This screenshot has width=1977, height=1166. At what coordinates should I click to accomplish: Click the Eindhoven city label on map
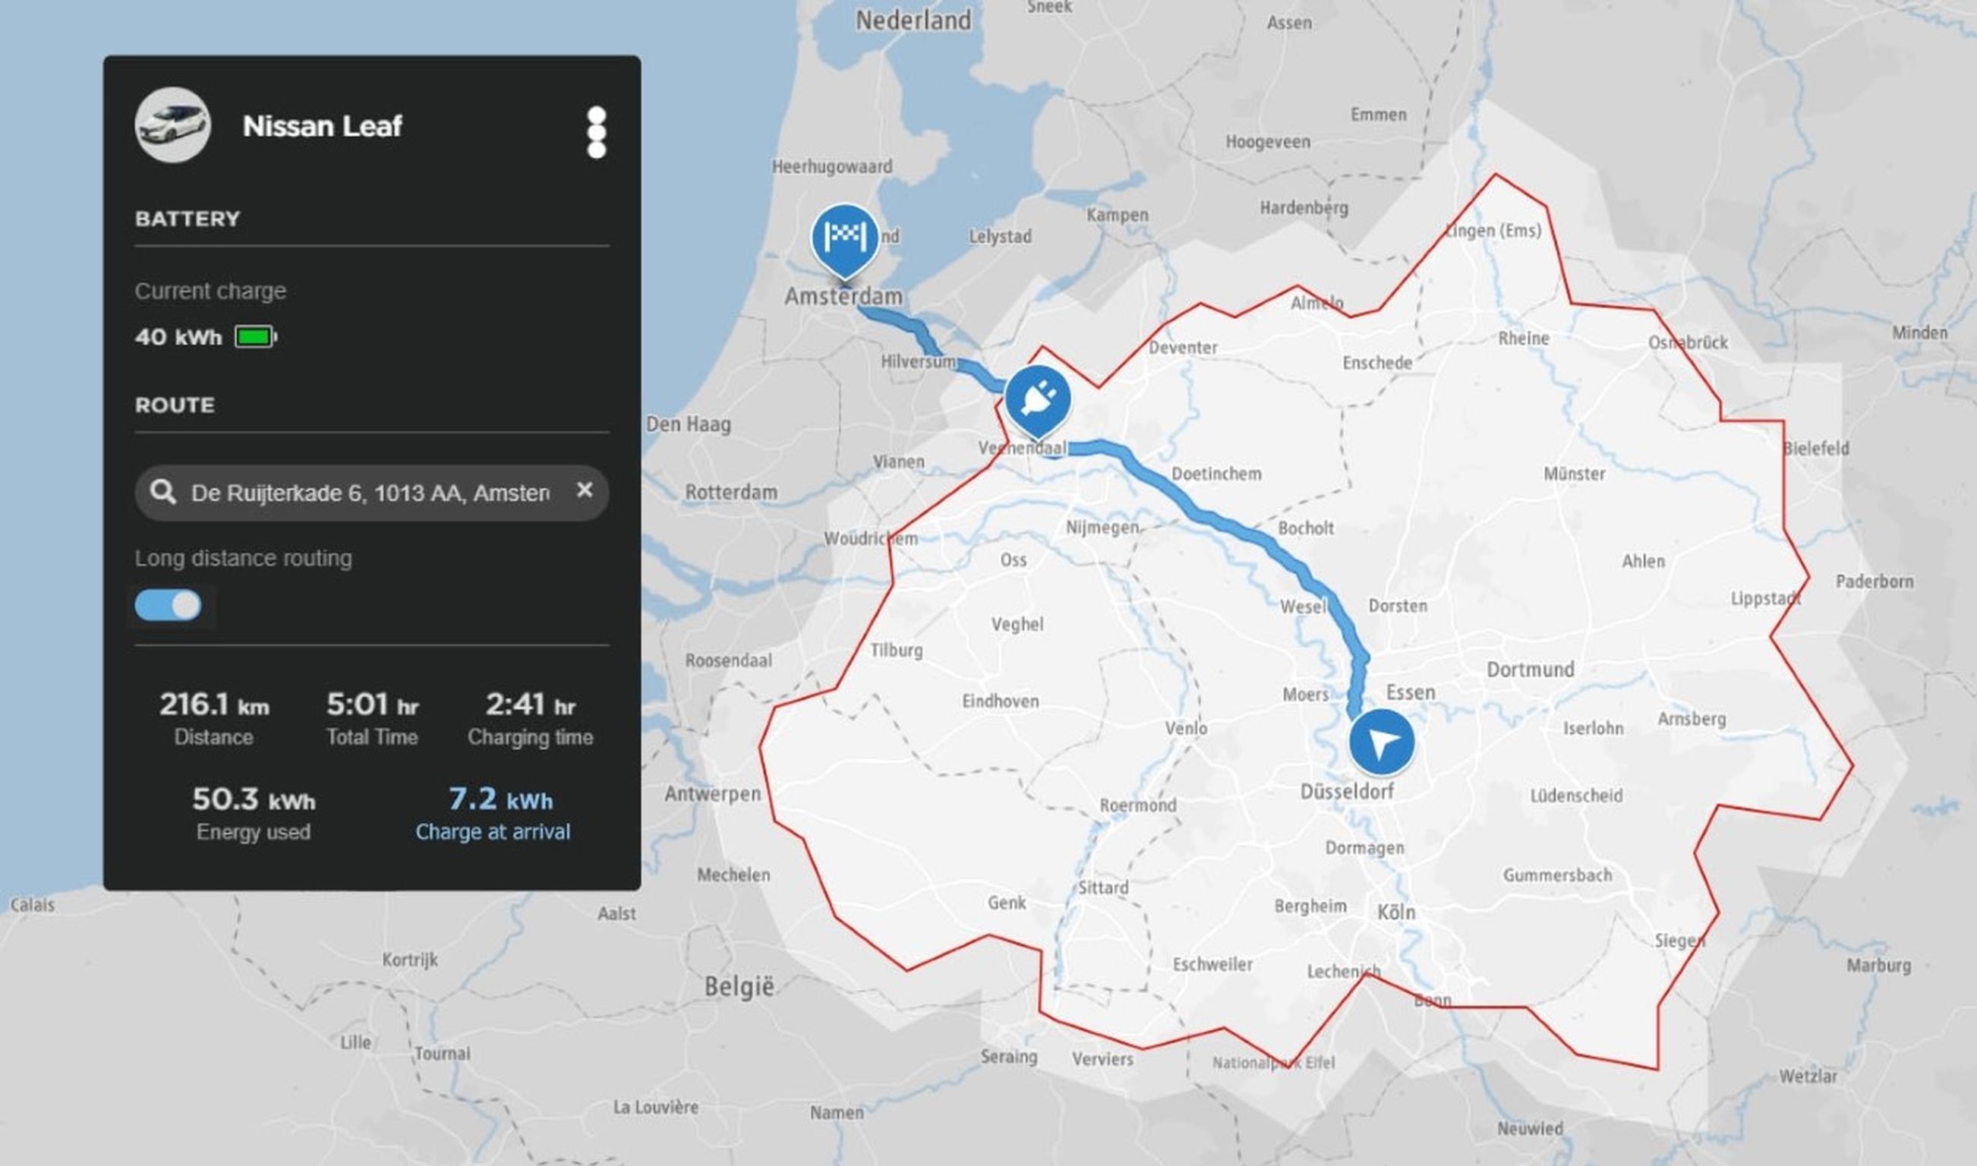pyautogui.click(x=1001, y=701)
